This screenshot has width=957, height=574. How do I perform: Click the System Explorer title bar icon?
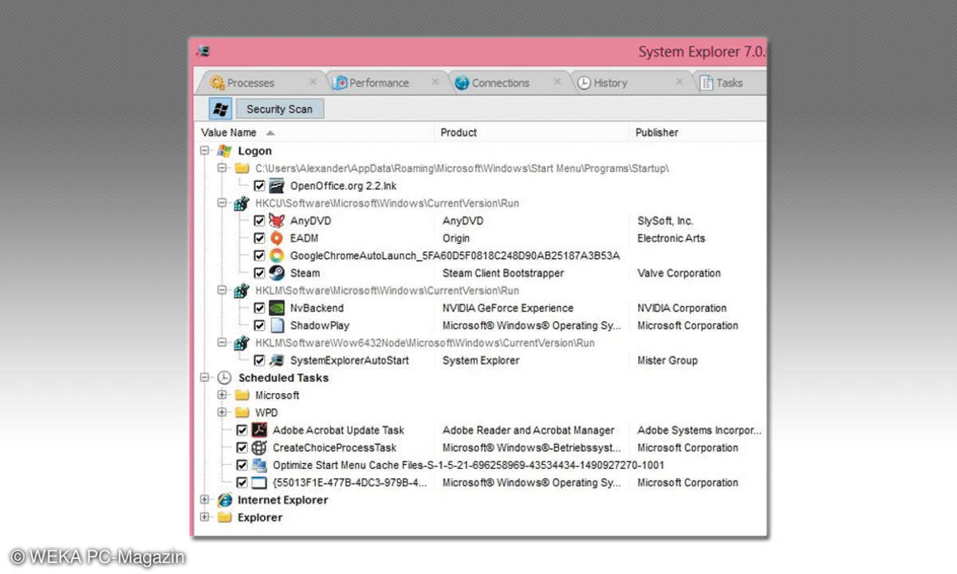[203, 52]
